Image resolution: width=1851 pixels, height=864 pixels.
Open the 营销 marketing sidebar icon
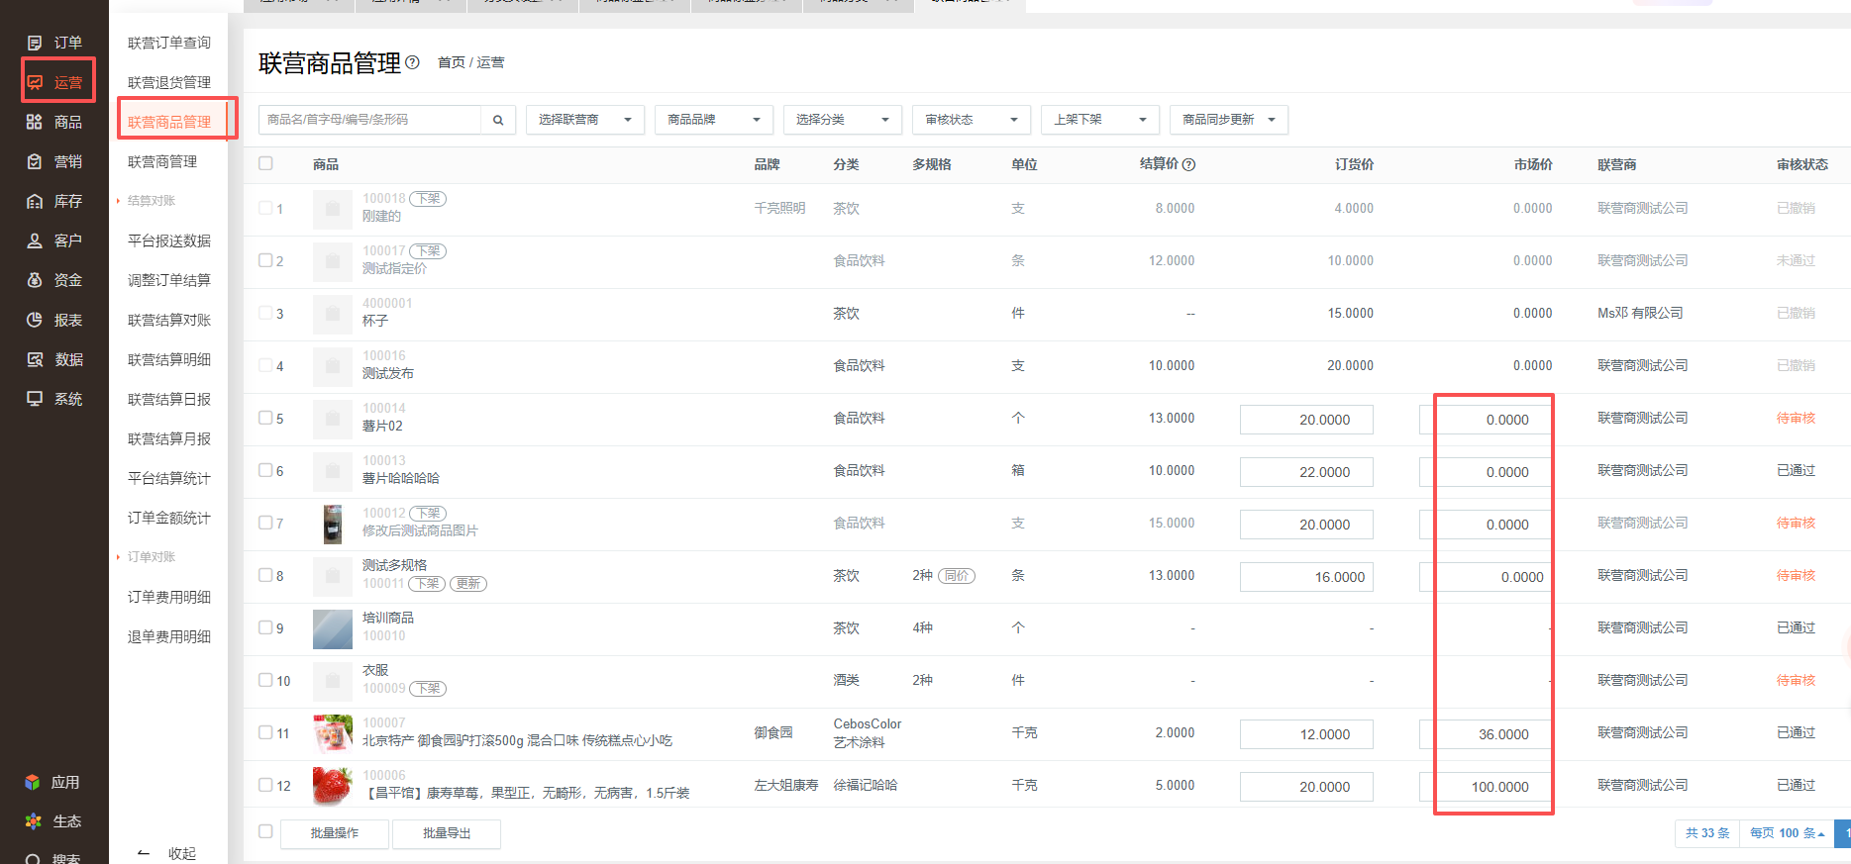pyautogui.click(x=35, y=161)
